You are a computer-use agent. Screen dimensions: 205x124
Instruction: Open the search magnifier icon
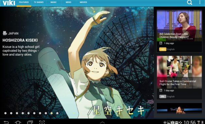[189, 2]
